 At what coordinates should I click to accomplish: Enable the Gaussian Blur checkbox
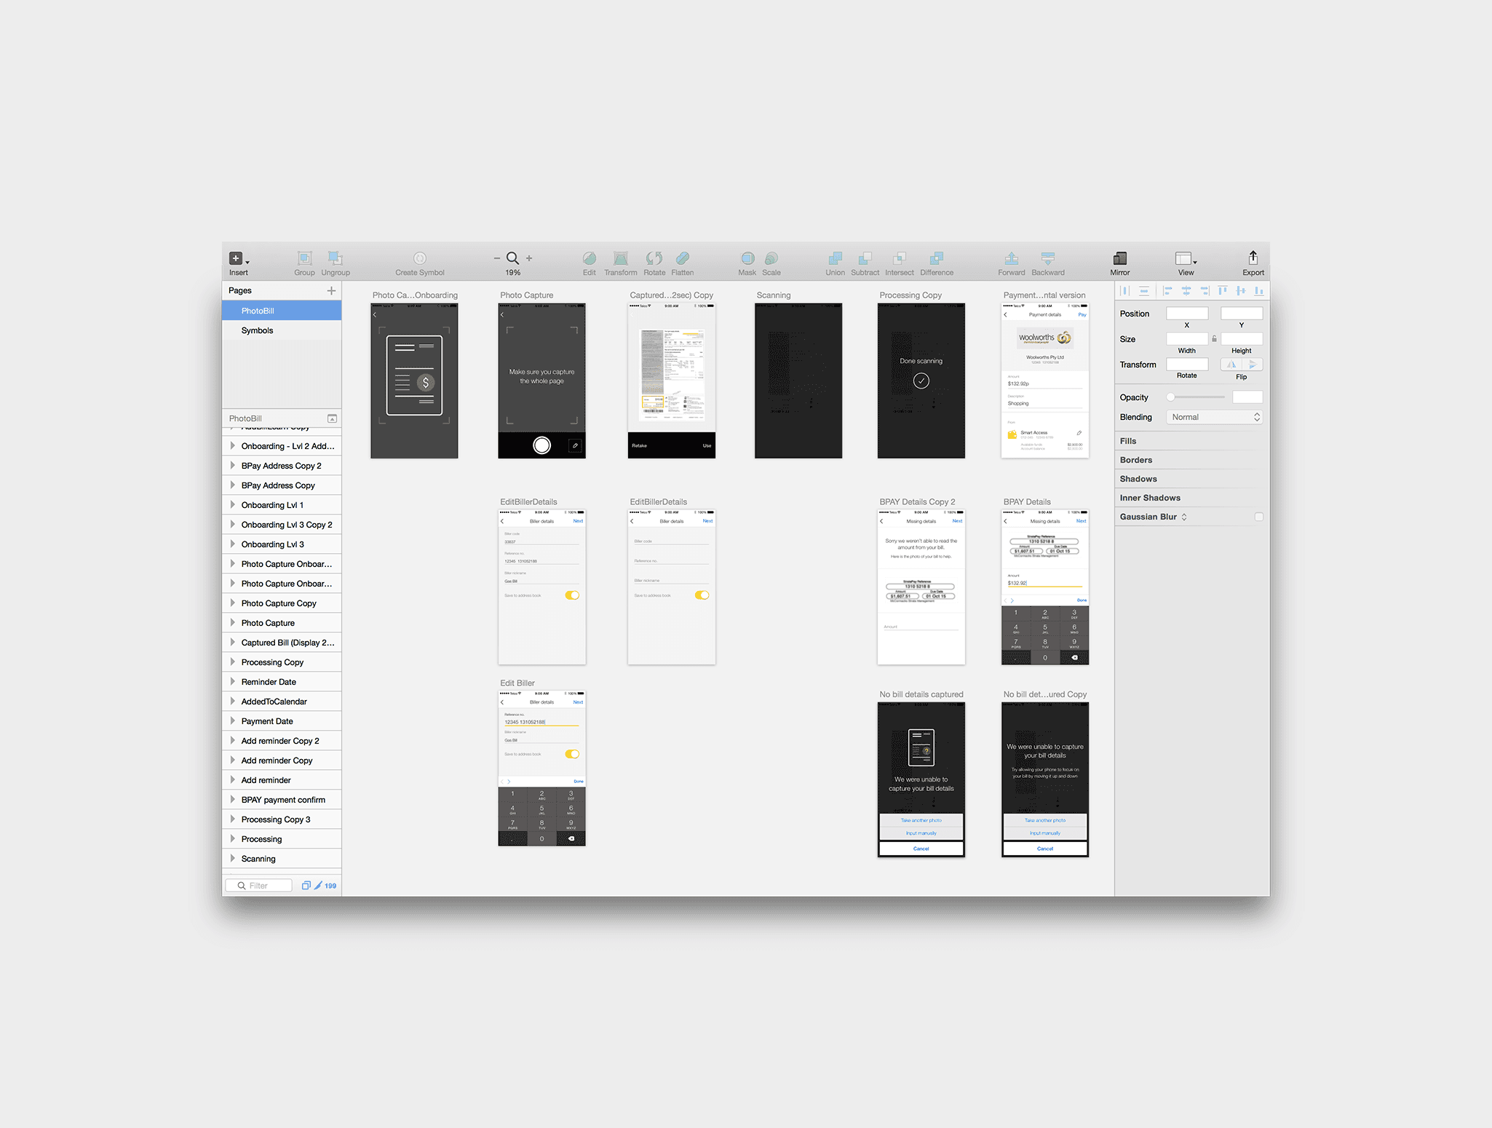pos(1258,517)
